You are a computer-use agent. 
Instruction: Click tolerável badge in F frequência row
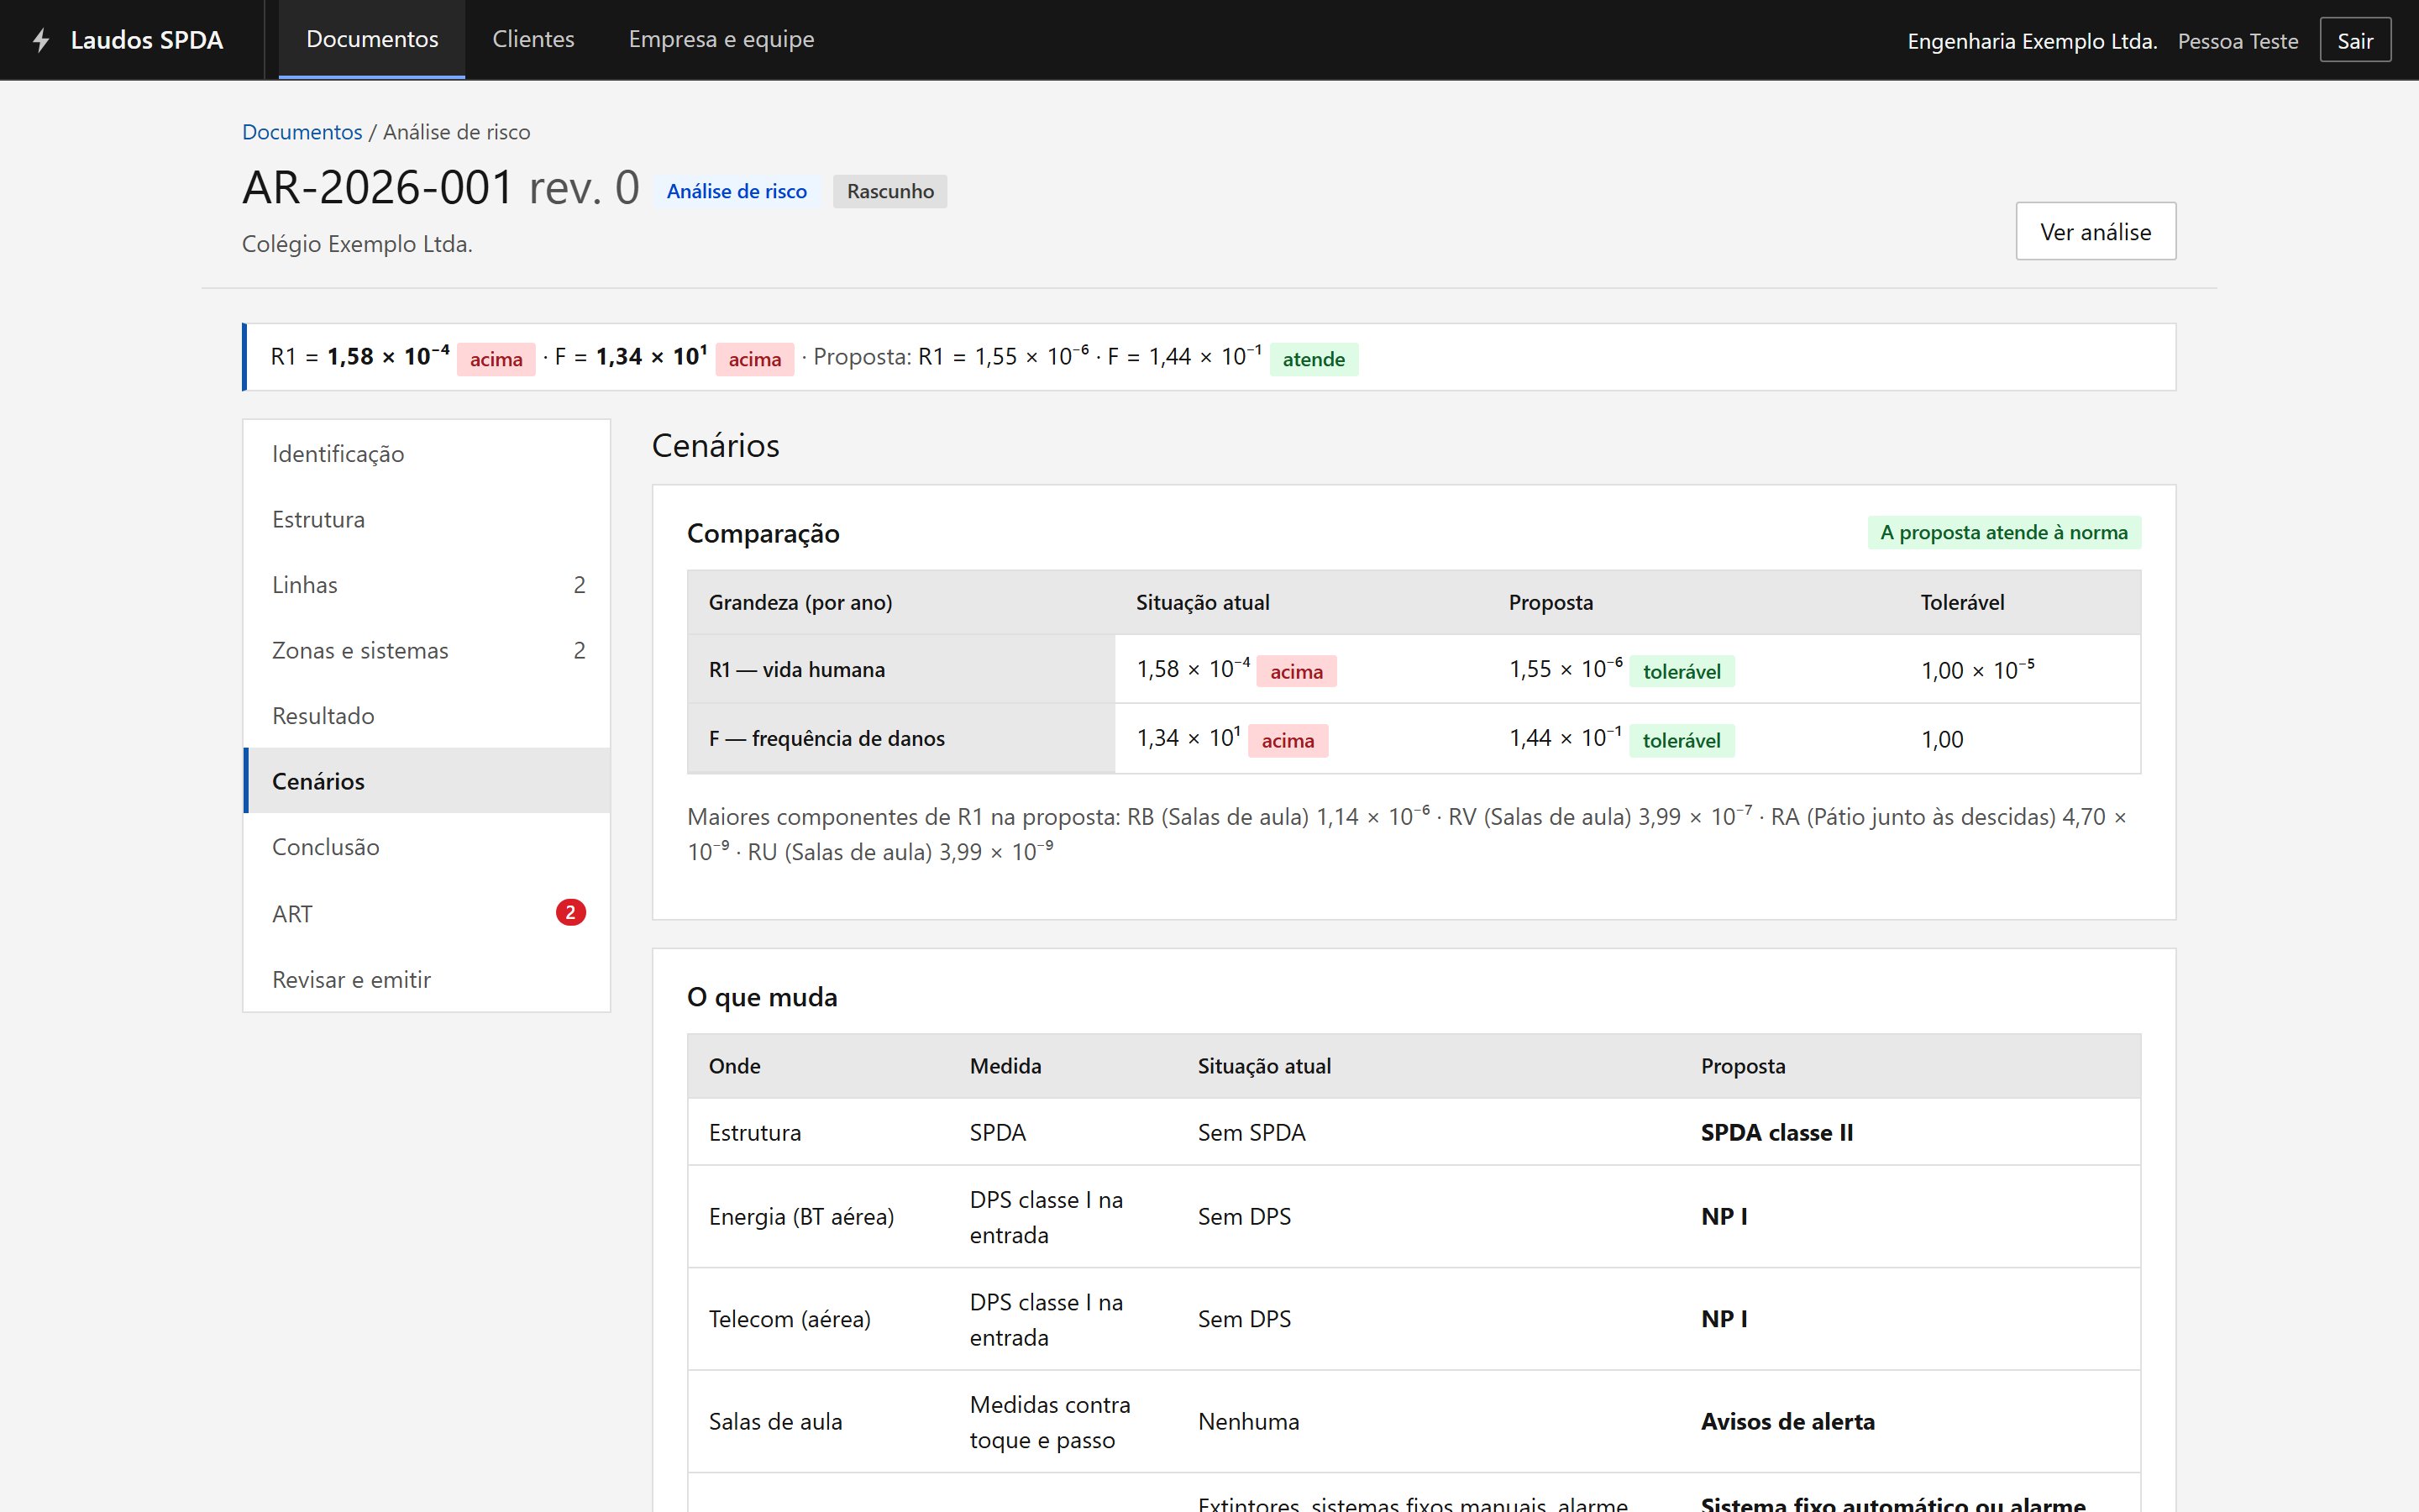point(1682,740)
